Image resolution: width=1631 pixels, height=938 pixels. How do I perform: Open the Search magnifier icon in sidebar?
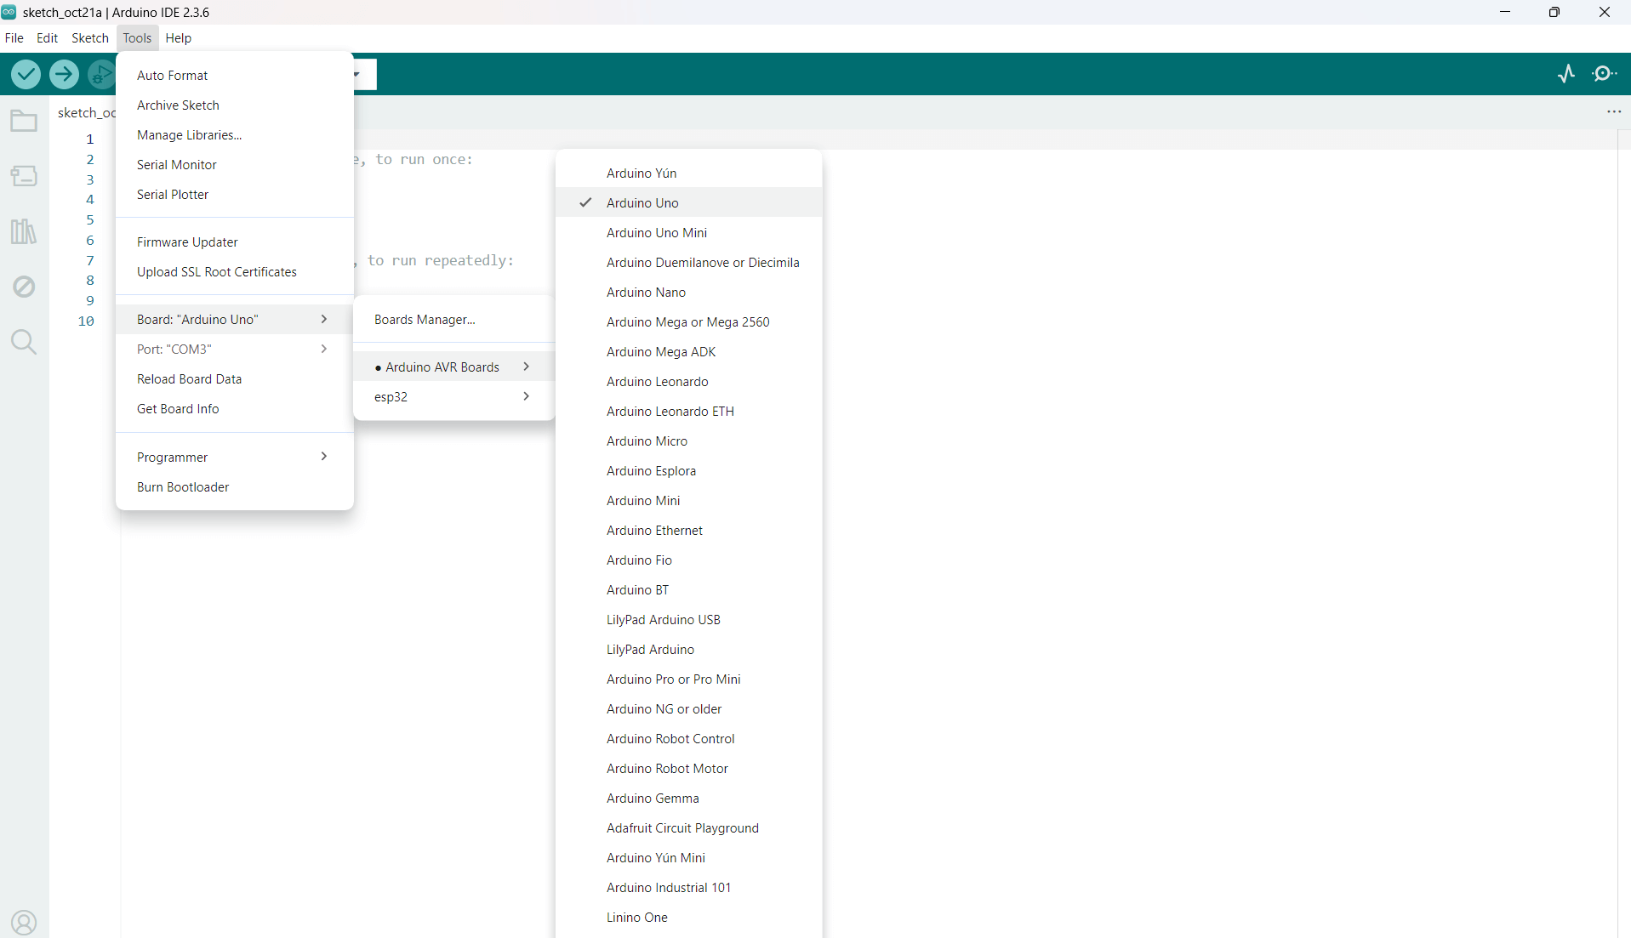(24, 342)
